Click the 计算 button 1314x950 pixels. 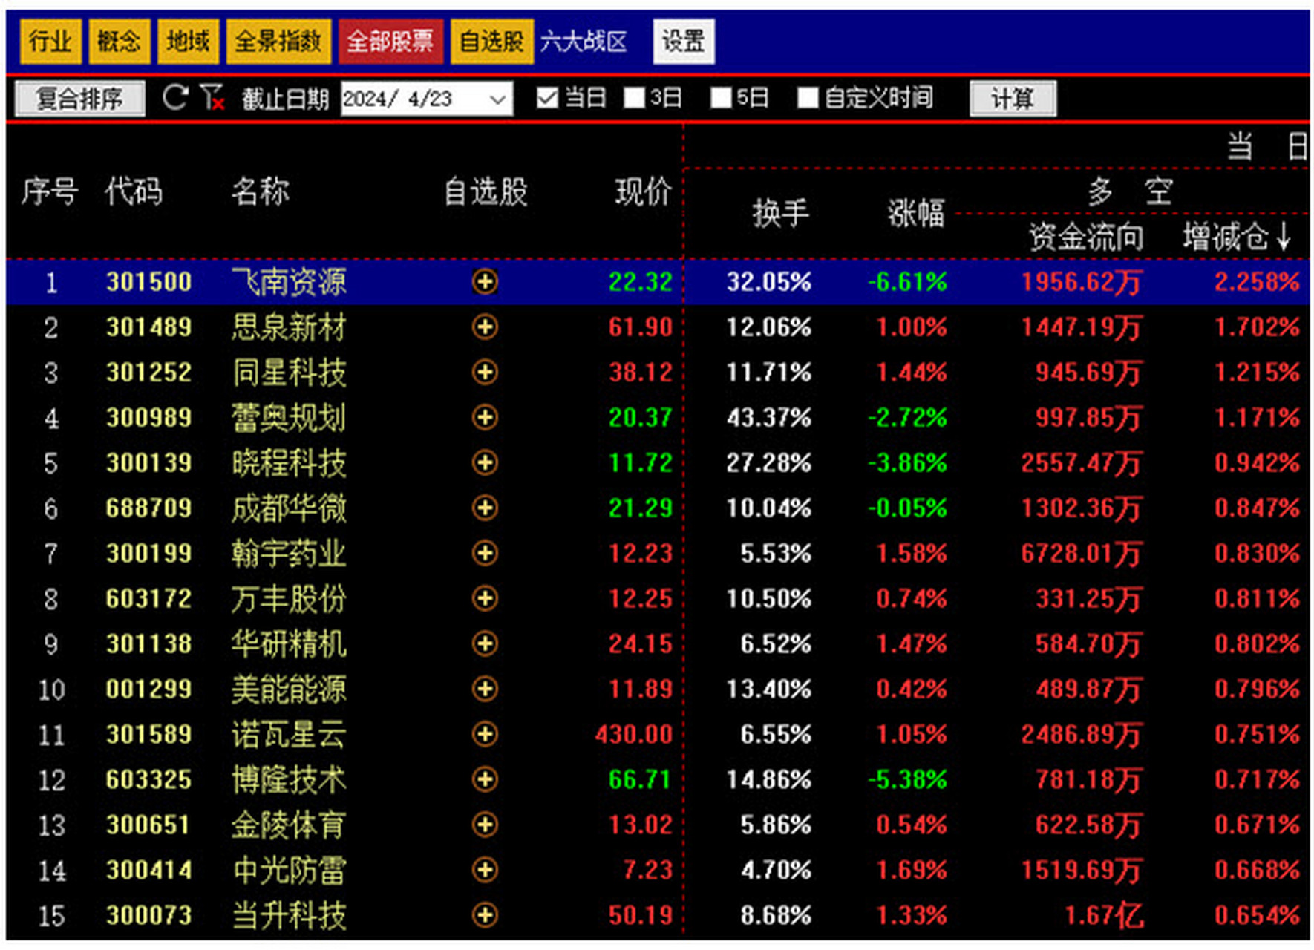[x=1013, y=98]
